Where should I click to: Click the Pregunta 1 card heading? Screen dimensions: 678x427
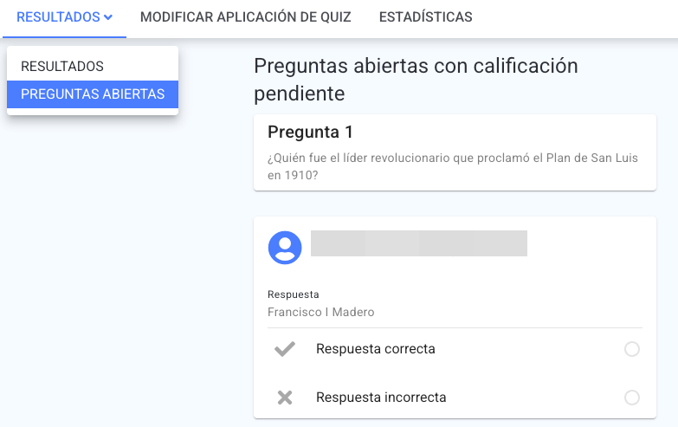pyautogui.click(x=310, y=132)
